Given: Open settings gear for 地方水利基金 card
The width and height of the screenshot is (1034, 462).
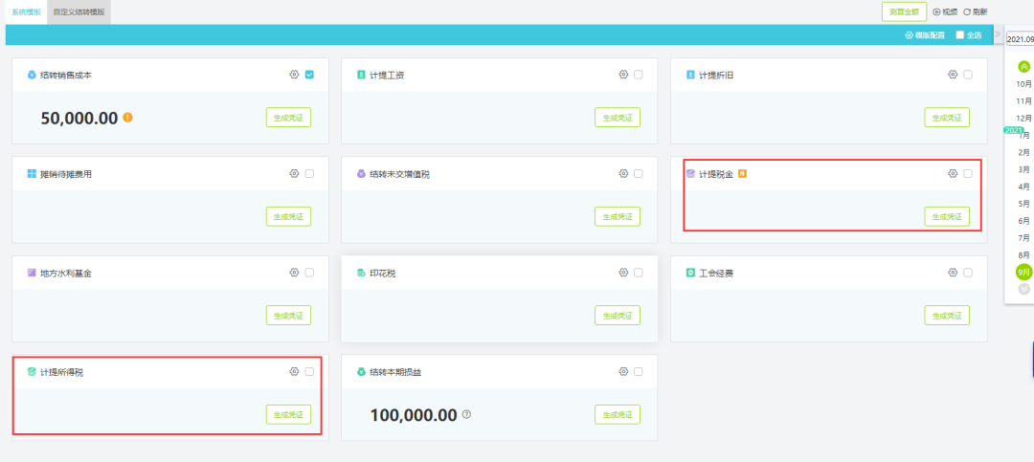Looking at the screenshot, I should (294, 273).
